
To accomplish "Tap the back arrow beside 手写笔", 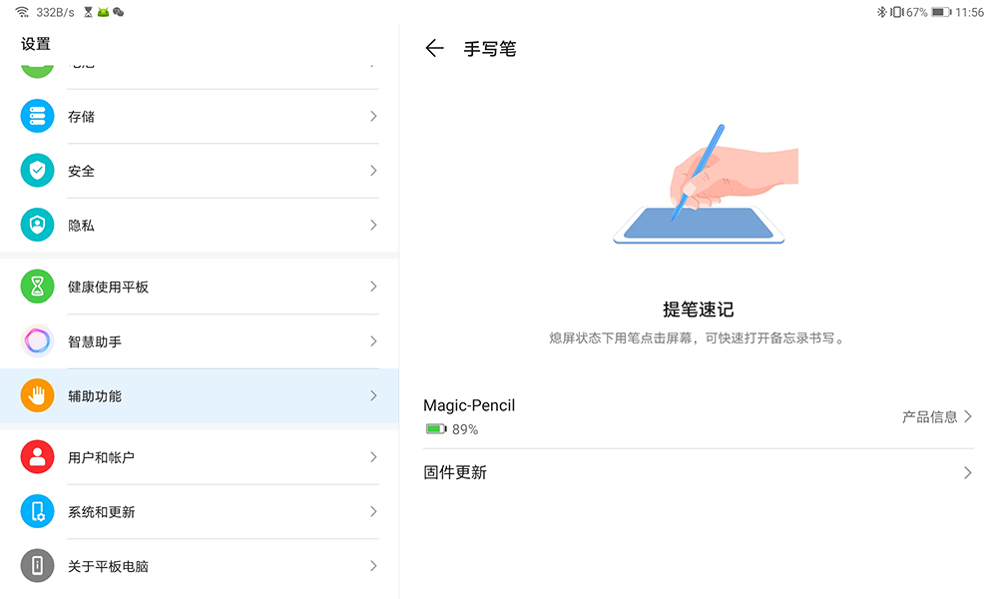I will (434, 48).
